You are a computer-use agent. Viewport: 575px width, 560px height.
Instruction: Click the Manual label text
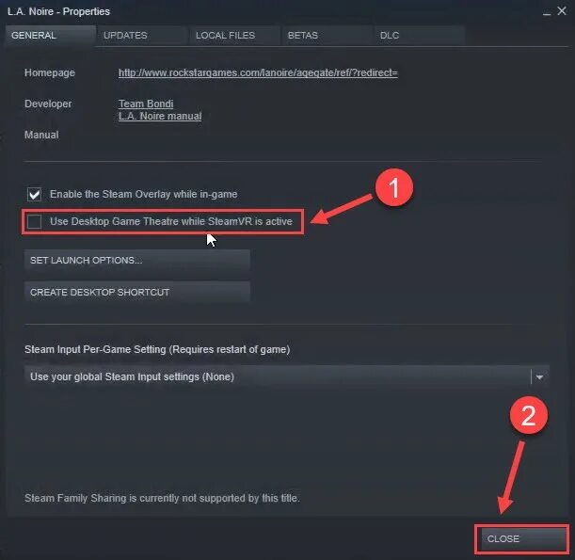(x=41, y=135)
